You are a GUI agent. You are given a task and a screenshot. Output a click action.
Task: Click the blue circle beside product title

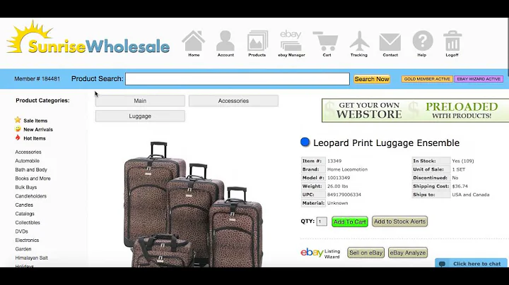(305, 142)
